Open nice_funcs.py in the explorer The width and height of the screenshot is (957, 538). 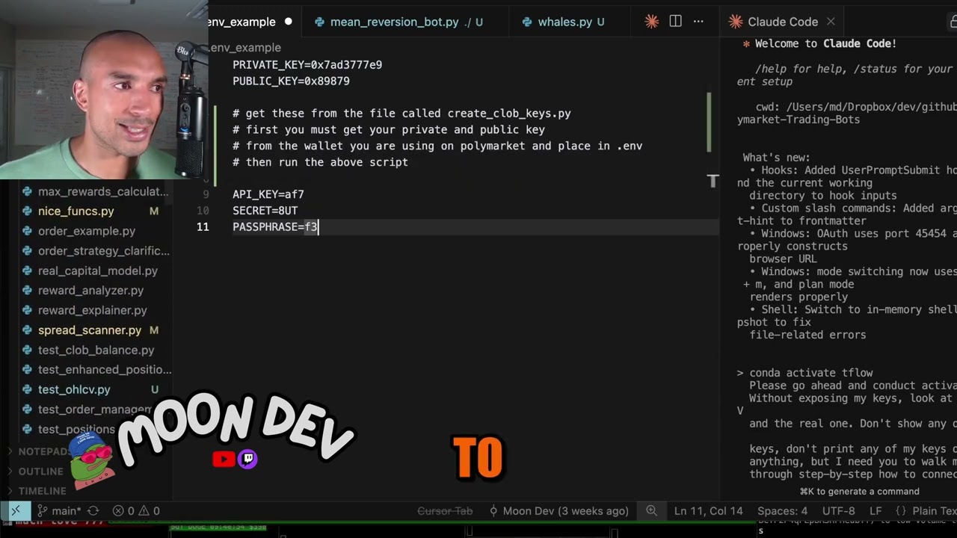click(76, 211)
